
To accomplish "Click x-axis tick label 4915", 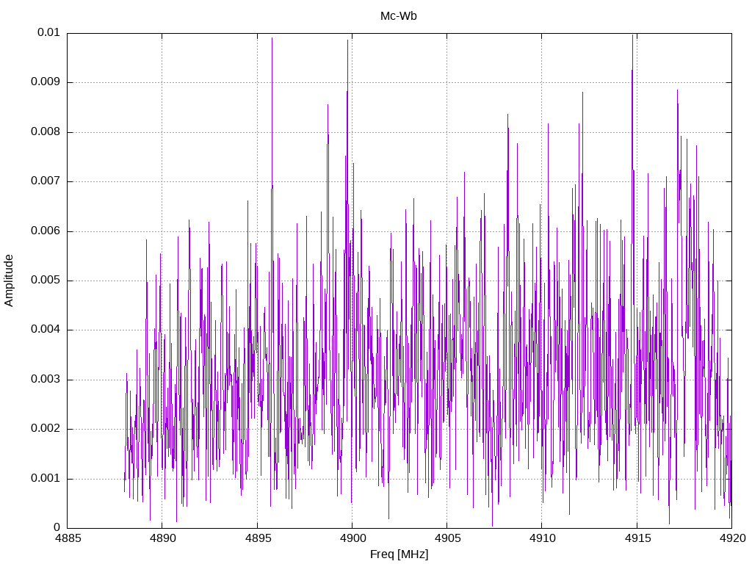I will (637, 538).
